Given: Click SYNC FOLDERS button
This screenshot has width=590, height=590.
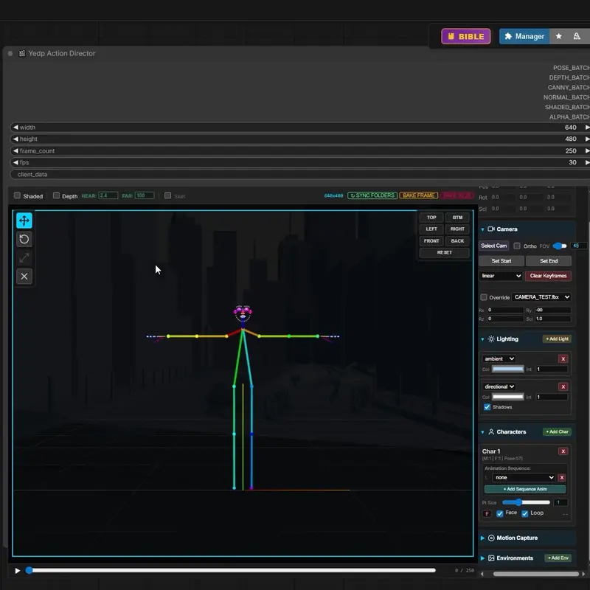Looking at the screenshot, I should 372,195.
